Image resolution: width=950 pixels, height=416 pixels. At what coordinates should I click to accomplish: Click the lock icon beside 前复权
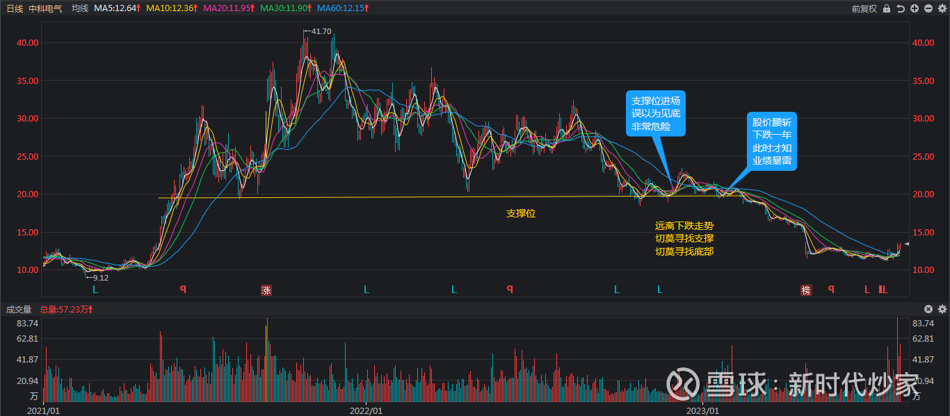click(886, 8)
